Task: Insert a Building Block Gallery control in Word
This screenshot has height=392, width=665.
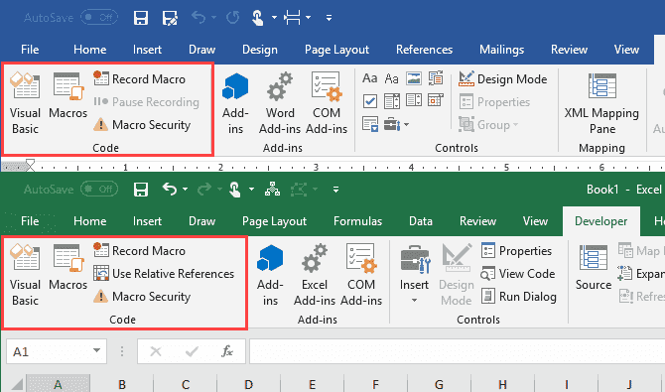Action: pyautogui.click(x=436, y=78)
